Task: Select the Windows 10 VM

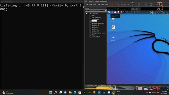Action: (95, 25)
